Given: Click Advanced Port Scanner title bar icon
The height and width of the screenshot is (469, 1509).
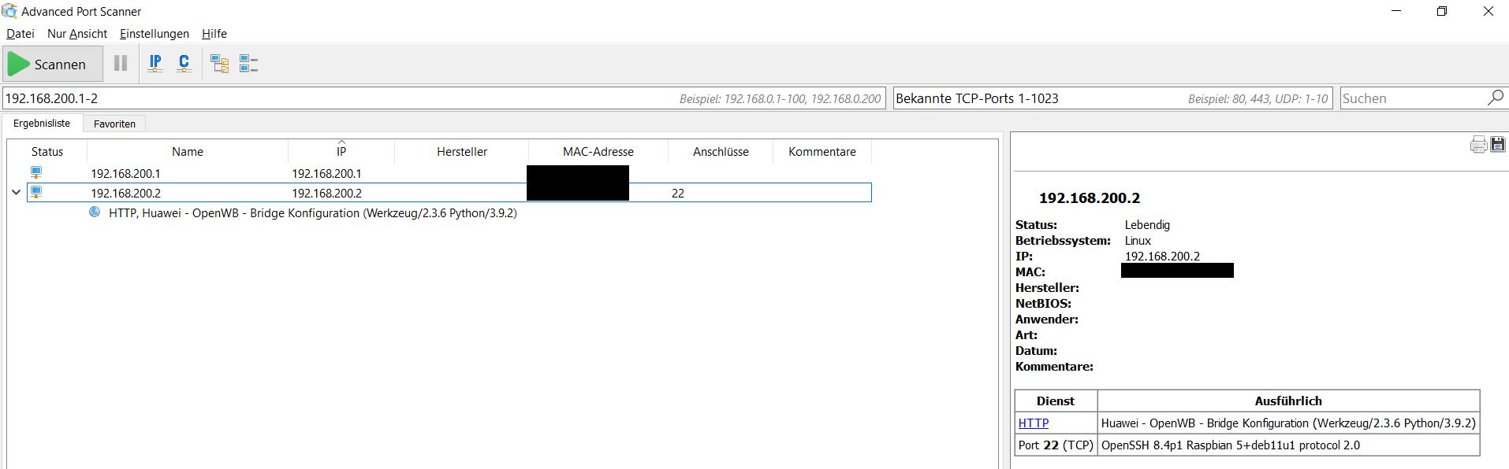Looking at the screenshot, I should tap(9, 11).
